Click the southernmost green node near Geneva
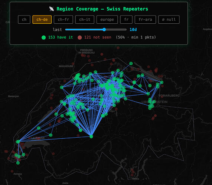The height and width of the screenshot is (185, 212). click(18, 163)
